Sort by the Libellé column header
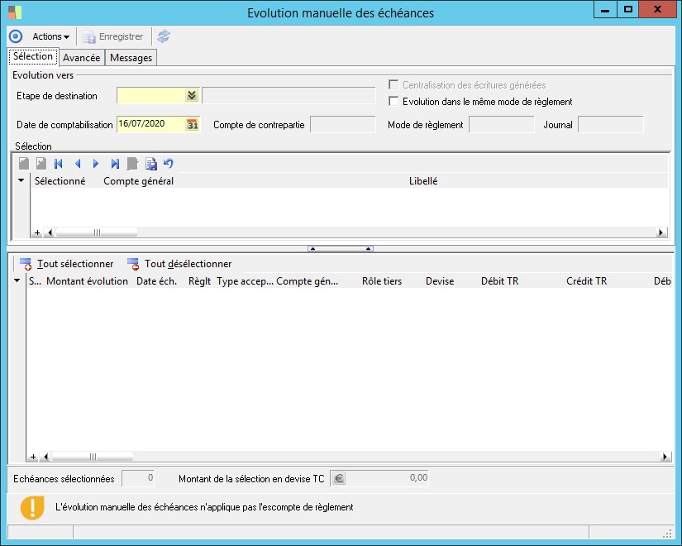 422,180
